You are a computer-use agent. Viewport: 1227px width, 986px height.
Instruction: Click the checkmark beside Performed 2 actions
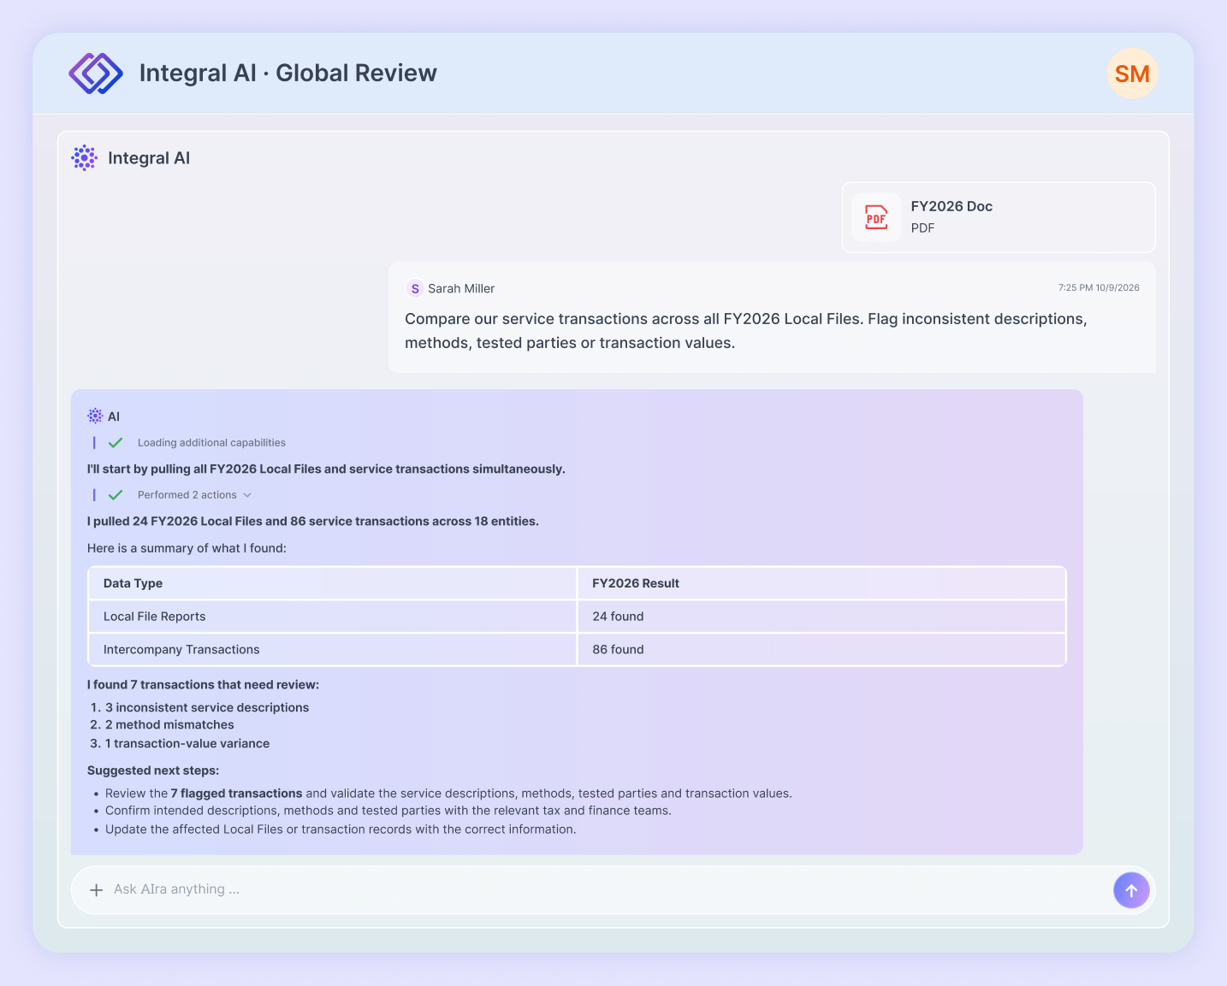(116, 495)
